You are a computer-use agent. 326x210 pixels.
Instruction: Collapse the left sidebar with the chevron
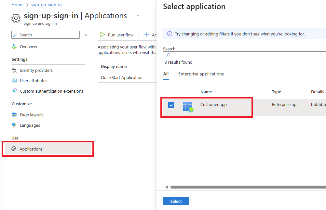(86, 35)
